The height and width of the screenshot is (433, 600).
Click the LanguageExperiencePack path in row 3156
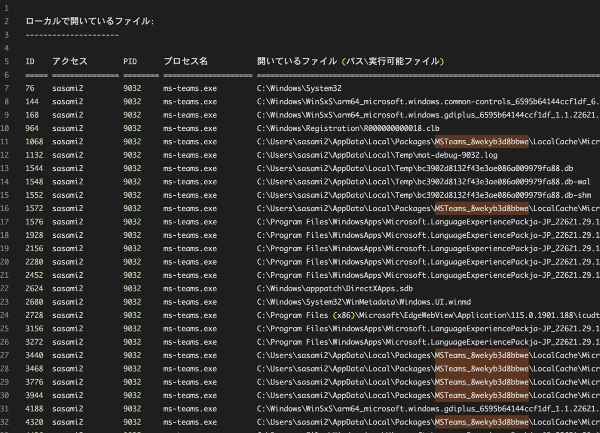coord(428,329)
